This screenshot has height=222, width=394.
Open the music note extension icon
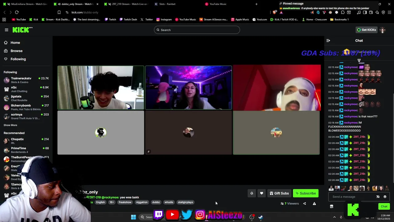coord(359,12)
